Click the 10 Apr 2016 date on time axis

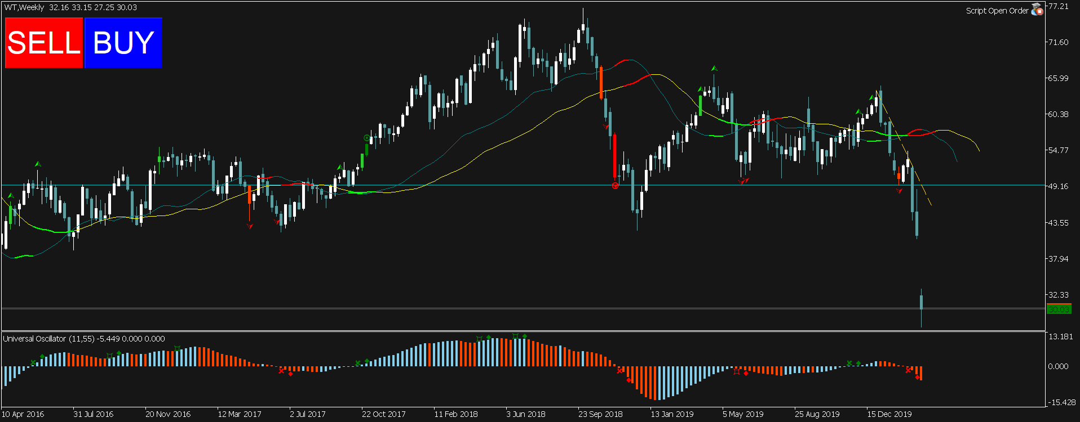coord(23,414)
